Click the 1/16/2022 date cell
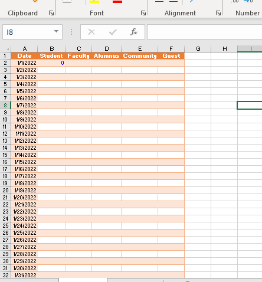This screenshot has width=262, height=282. [x=24, y=169]
